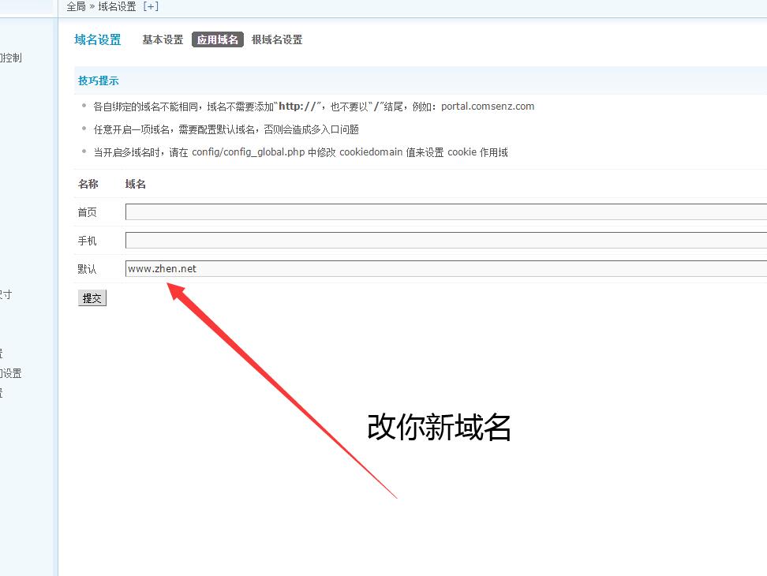Click the 改你新域名 annotation text

pyautogui.click(x=440, y=427)
